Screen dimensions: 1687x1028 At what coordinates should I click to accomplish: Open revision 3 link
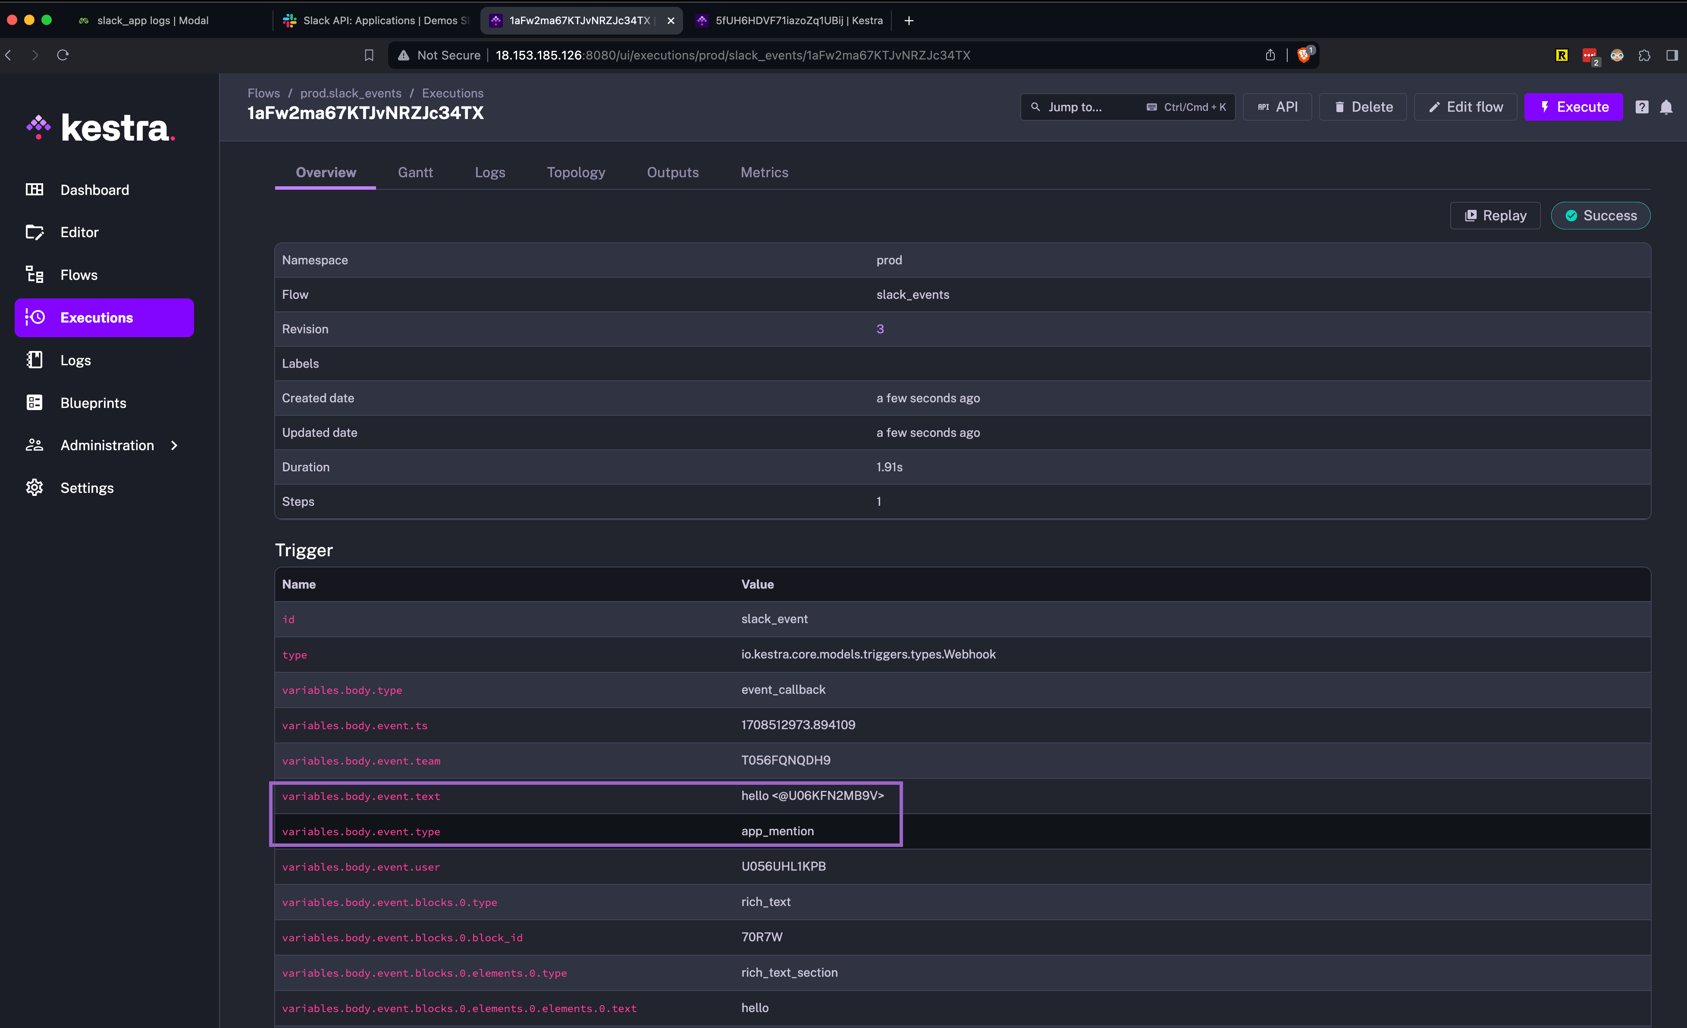click(x=880, y=329)
